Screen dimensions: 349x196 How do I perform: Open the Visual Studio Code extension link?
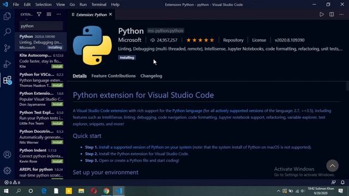(x=102, y=111)
